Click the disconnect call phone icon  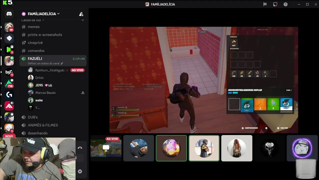[x=80, y=148]
